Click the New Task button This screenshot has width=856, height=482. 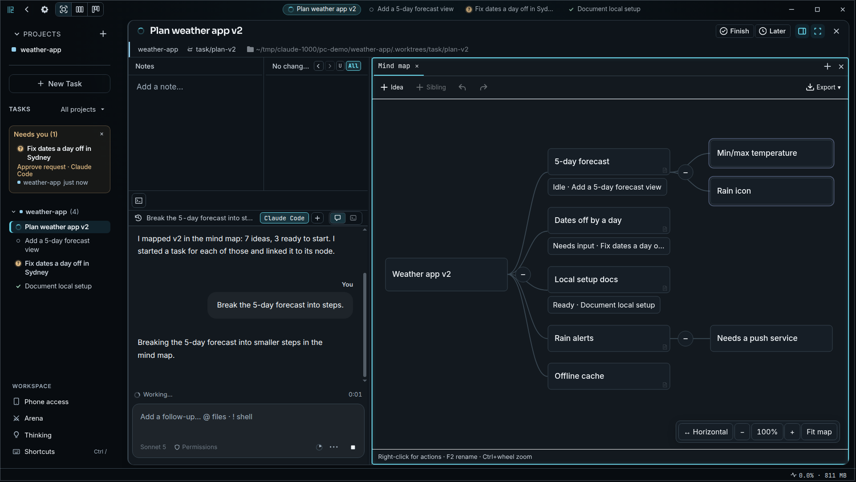60,84
